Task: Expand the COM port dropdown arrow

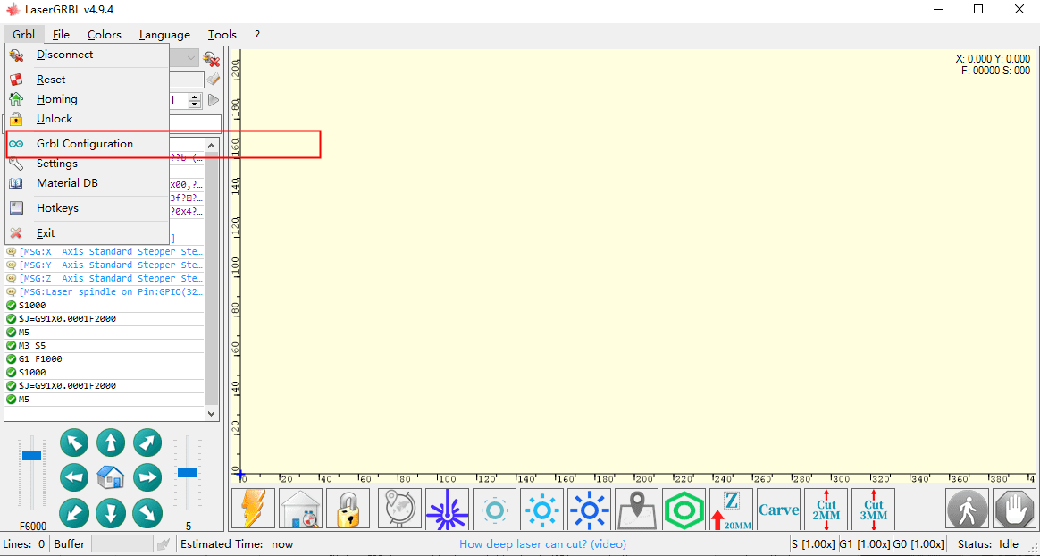Action: (x=191, y=58)
